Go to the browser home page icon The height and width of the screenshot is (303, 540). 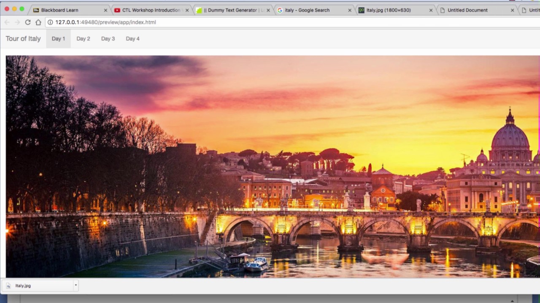38,22
